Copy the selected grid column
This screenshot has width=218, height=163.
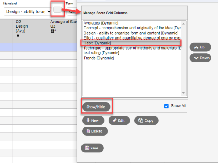tap(146, 120)
